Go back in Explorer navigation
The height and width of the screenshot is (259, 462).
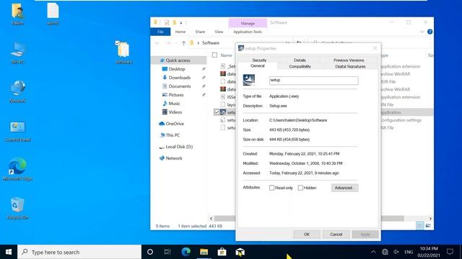click(157, 43)
